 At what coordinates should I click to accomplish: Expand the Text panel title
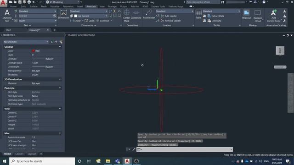tap(28, 25)
